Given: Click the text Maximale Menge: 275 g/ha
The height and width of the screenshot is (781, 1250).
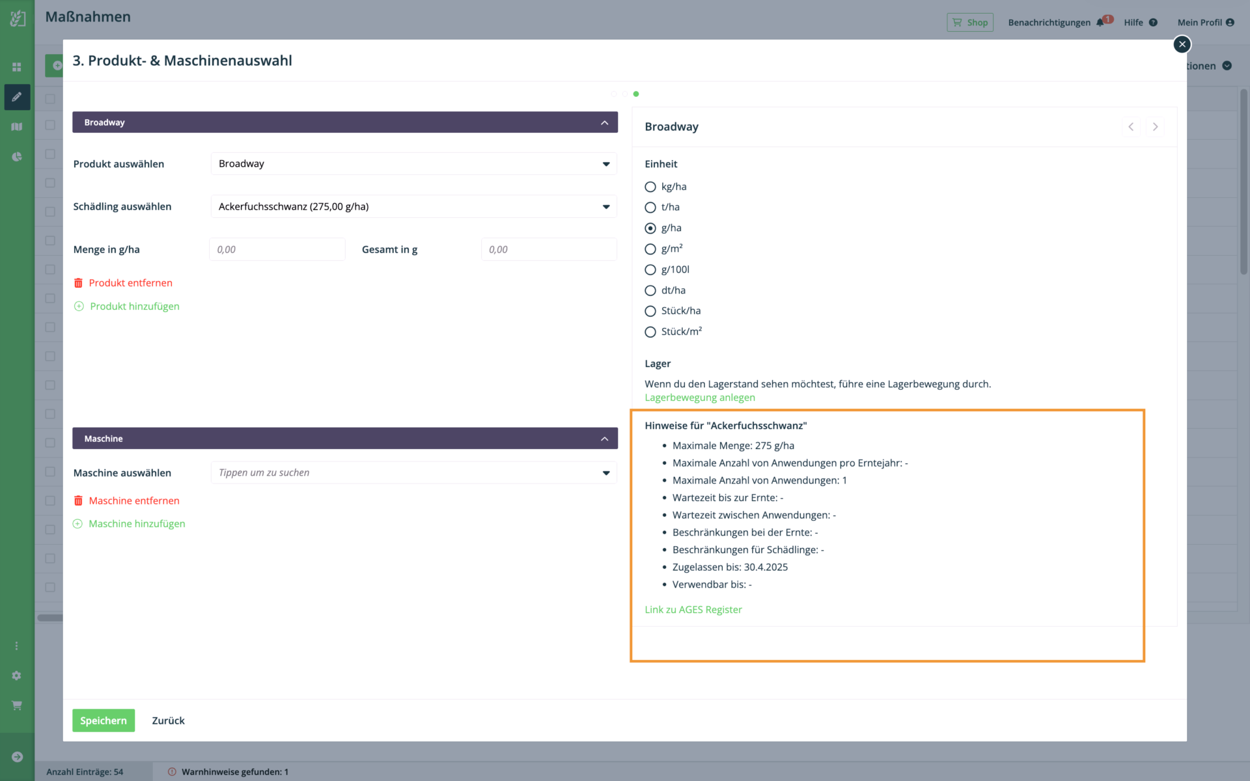Looking at the screenshot, I should click(733, 446).
